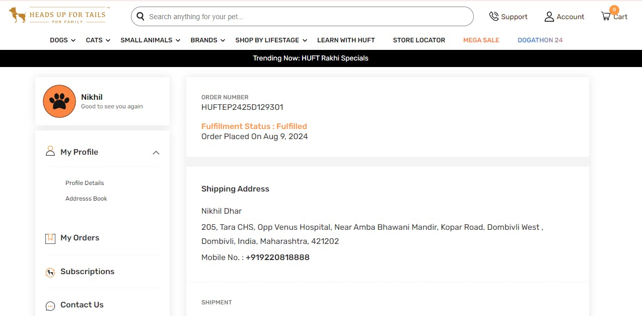Image resolution: width=642 pixels, height=316 pixels.
Task: Click the search magnifier icon
Action: point(140,17)
